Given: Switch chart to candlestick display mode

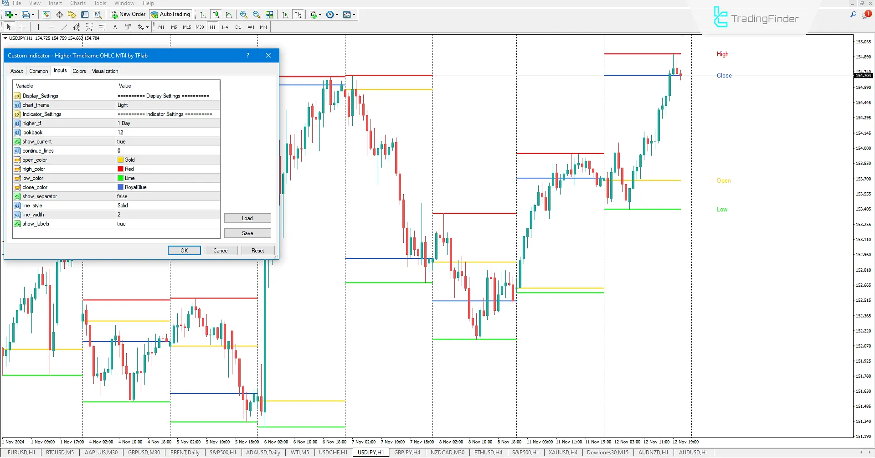Looking at the screenshot, I should [216, 14].
